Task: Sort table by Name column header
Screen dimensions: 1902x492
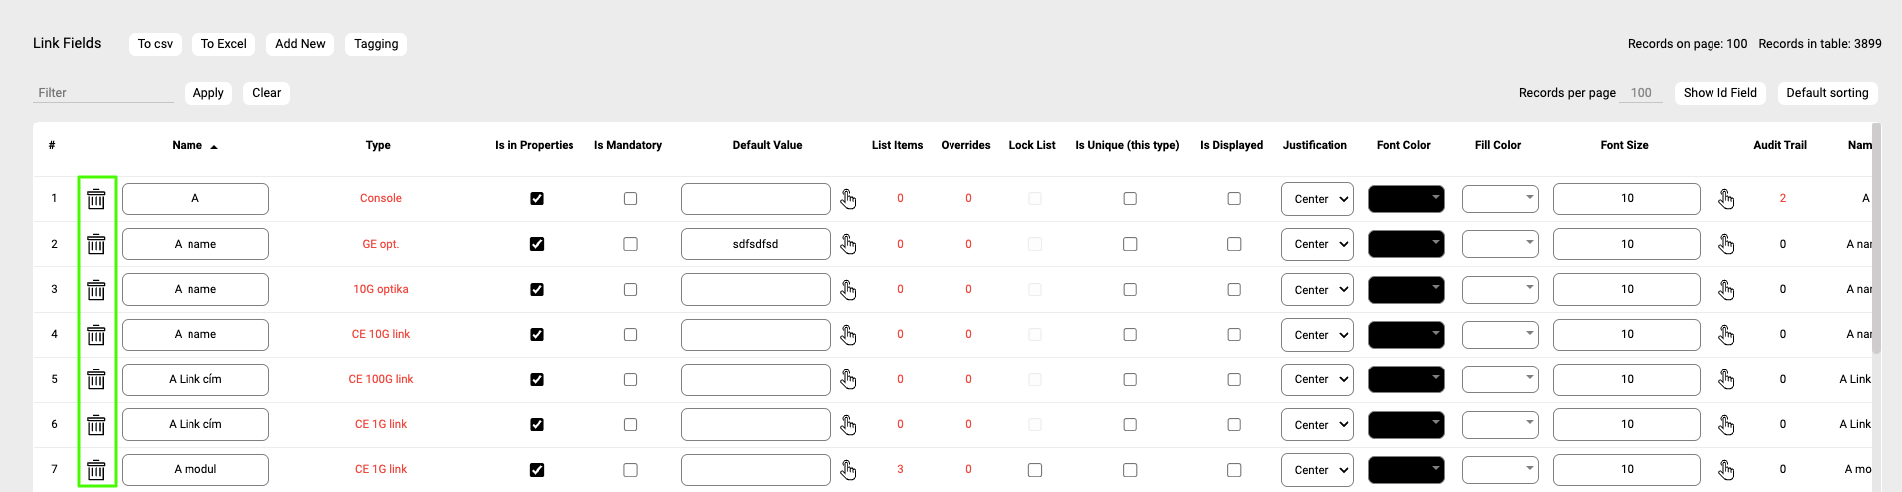Action: 188,145
